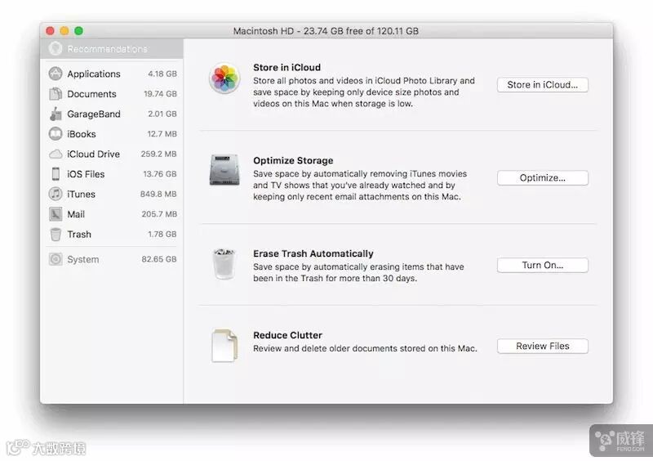Click the Store in iCloud heading
Image resolution: width=653 pixels, height=461 pixels.
click(287, 68)
